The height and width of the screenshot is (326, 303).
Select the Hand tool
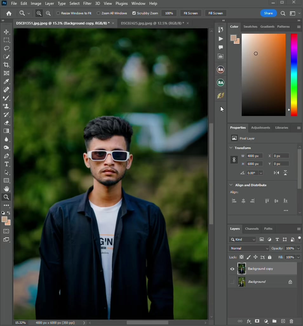tap(6, 189)
